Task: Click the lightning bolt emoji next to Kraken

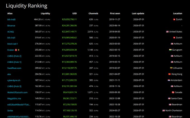Action: click(x=19, y=50)
